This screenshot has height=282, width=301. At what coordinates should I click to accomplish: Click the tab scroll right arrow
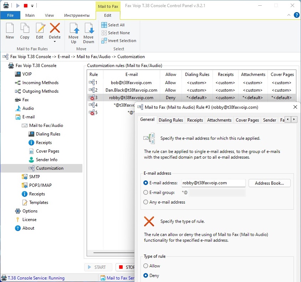click(294, 119)
